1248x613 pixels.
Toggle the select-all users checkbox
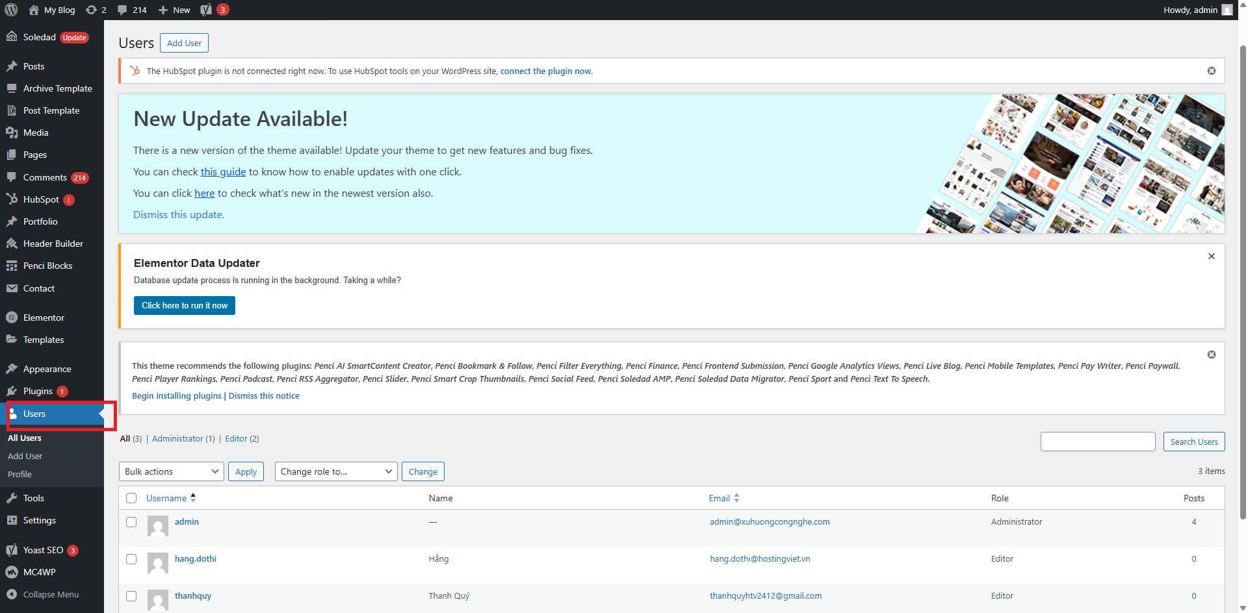point(131,497)
